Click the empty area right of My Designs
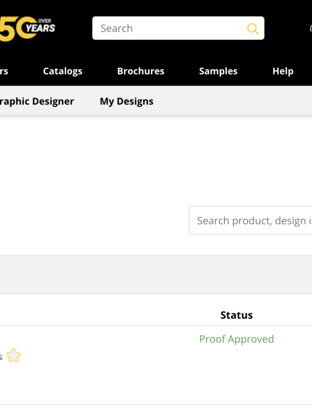312x416 pixels. (x=234, y=101)
